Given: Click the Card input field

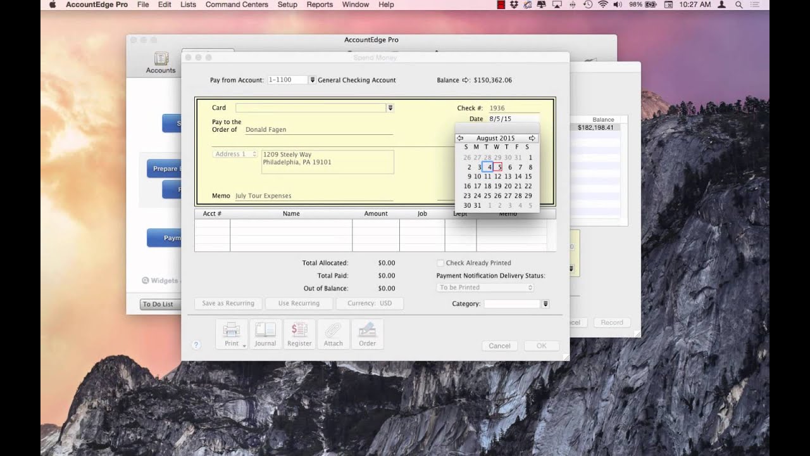Looking at the screenshot, I should click(x=311, y=108).
